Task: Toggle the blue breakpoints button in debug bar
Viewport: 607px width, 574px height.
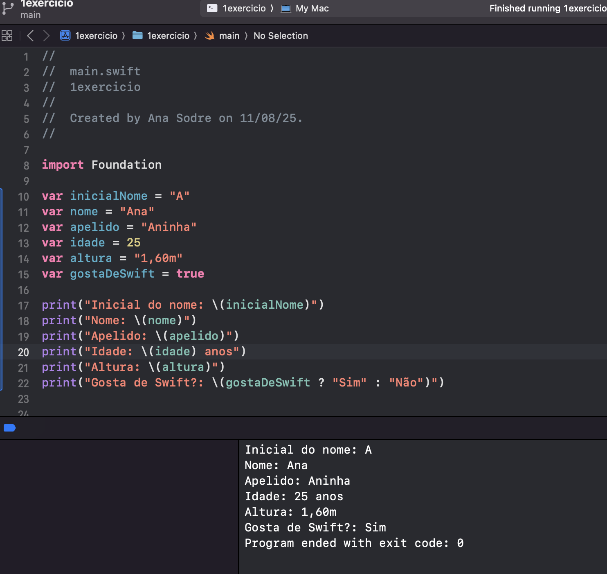Action: (9, 428)
